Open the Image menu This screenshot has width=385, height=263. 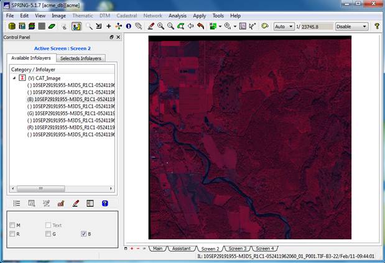(58, 16)
